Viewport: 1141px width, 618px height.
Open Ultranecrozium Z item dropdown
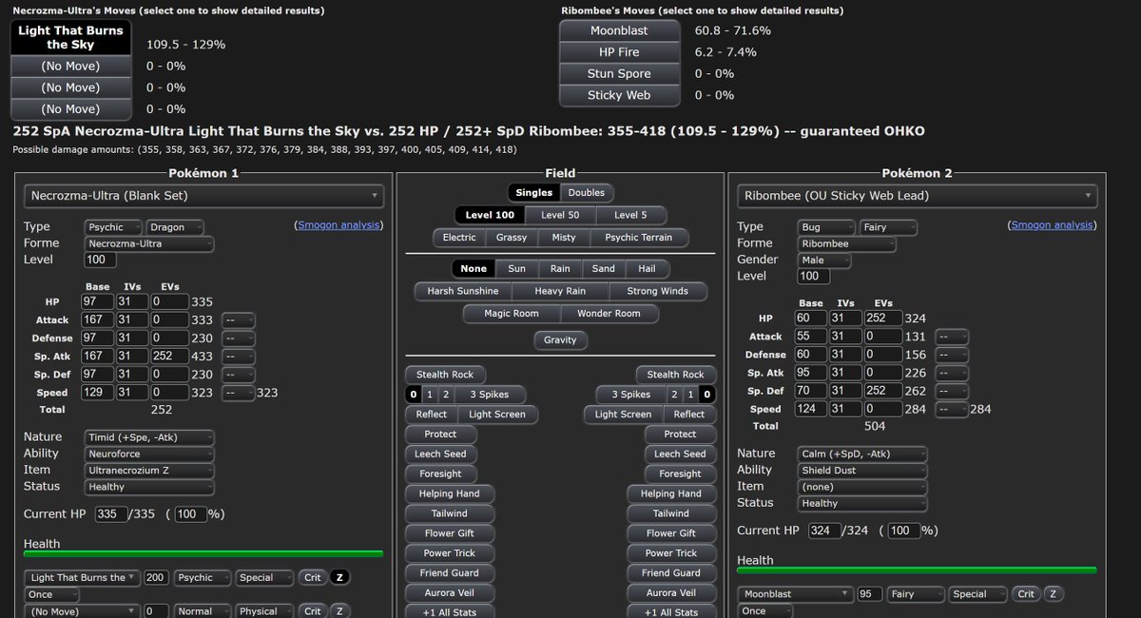tap(148, 470)
